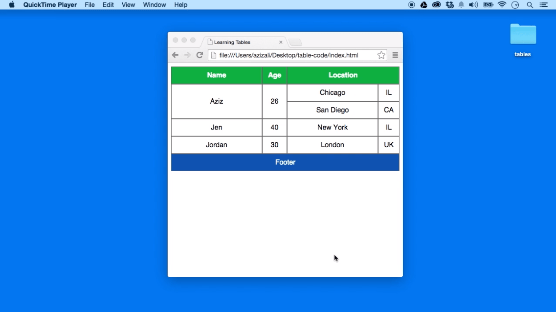Open the Window menu
Image resolution: width=556 pixels, height=312 pixels.
(154, 5)
